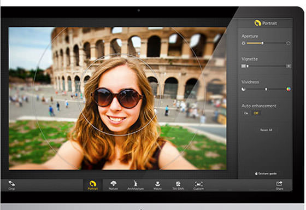The image size is (306, 210).
Task: Click the inner focus circle on the photo
Action: [x=119, y=95]
